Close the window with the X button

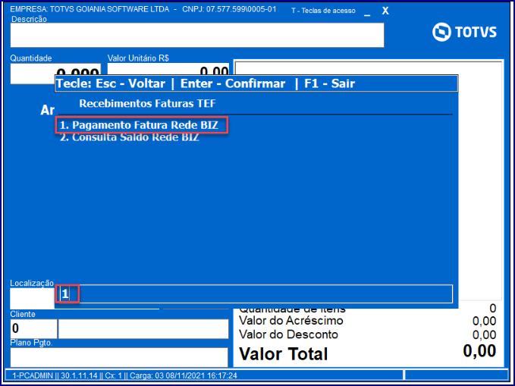point(385,11)
